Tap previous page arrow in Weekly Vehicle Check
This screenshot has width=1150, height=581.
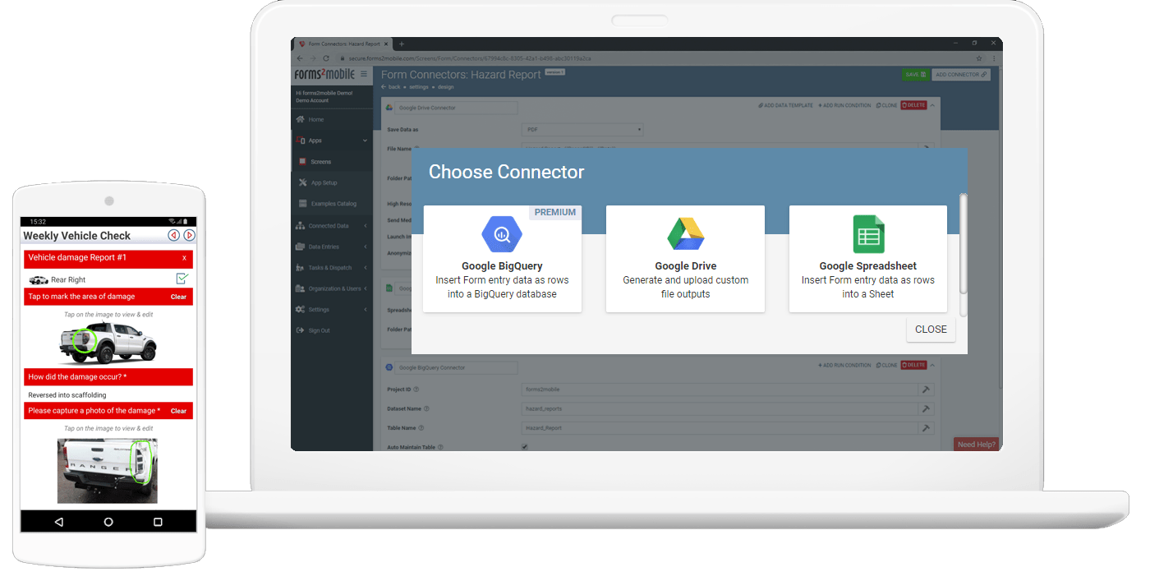coord(173,235)
